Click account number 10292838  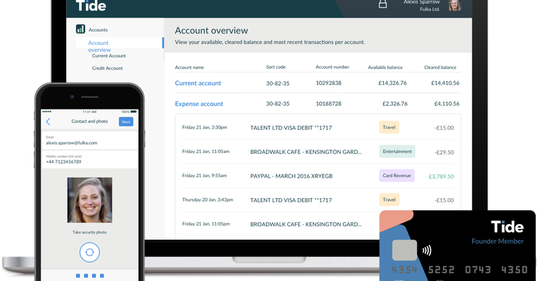point(328,83)
